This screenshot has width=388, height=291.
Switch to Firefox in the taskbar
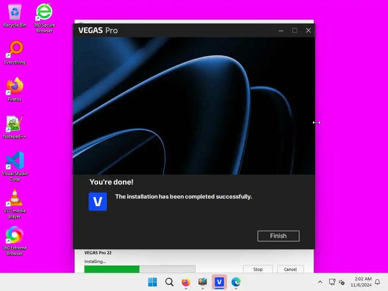pyautogui.click(x=186, y=282)
